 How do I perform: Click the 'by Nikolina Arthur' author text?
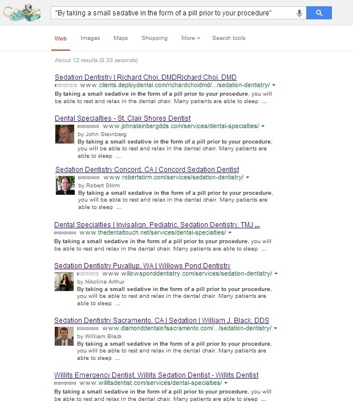(100, 281)
